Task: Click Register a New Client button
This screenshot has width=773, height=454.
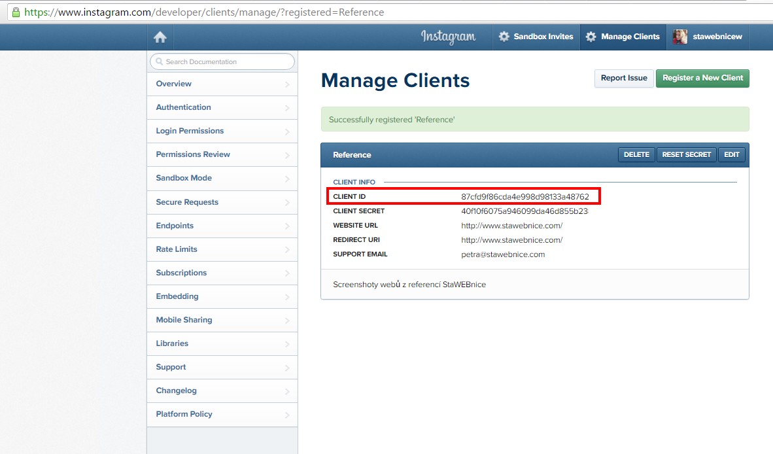Action: [x=702, y=79]
